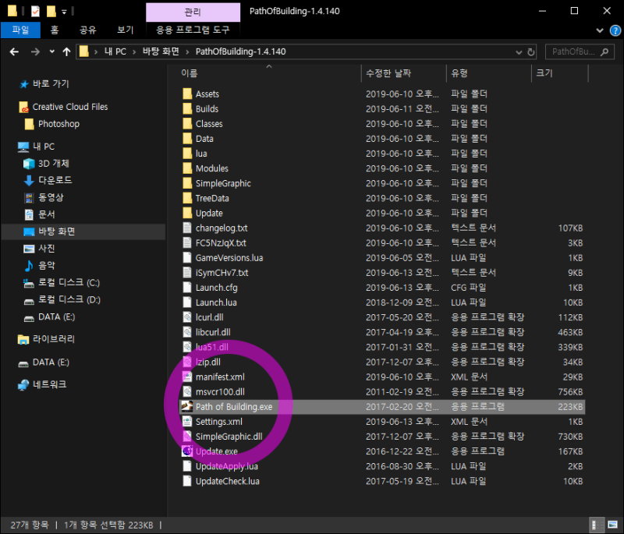Select the file UpdateCheck.lua
The height and width of the screenshot is (534, 624).
227,481
